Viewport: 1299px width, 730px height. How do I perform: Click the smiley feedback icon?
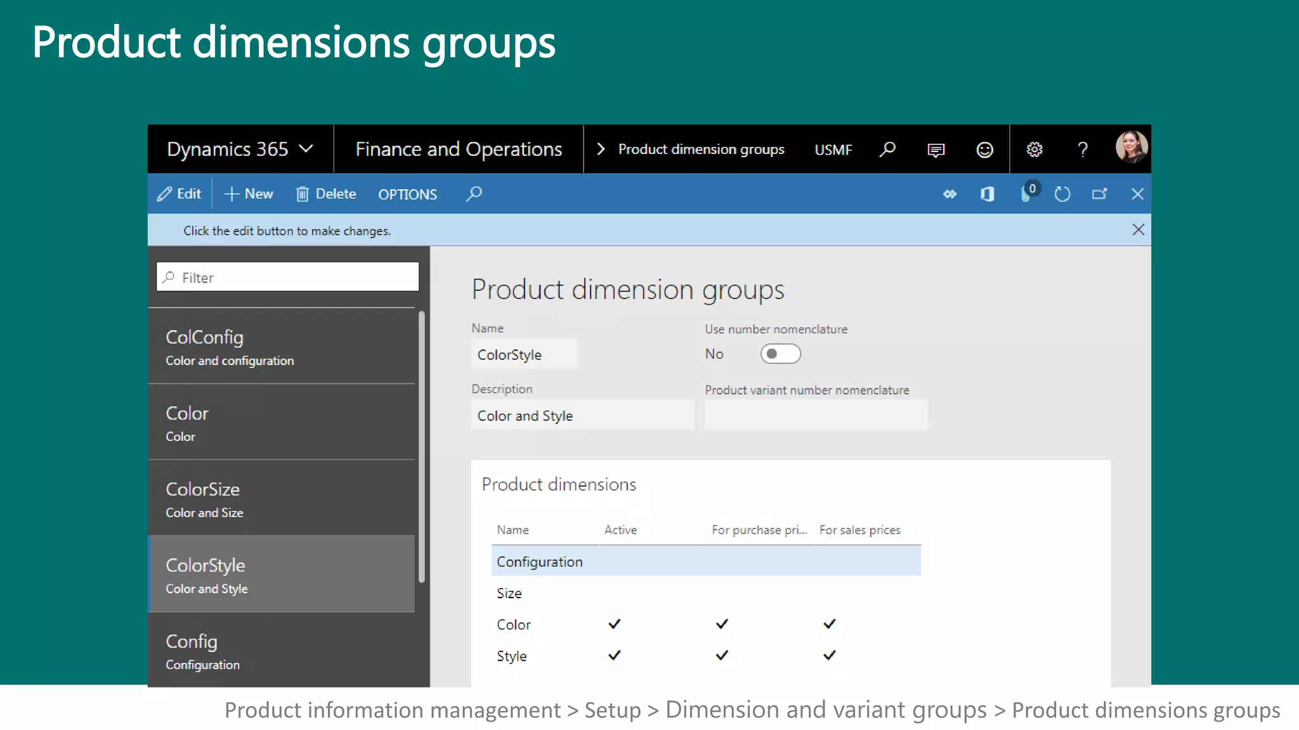coord(984,150)
